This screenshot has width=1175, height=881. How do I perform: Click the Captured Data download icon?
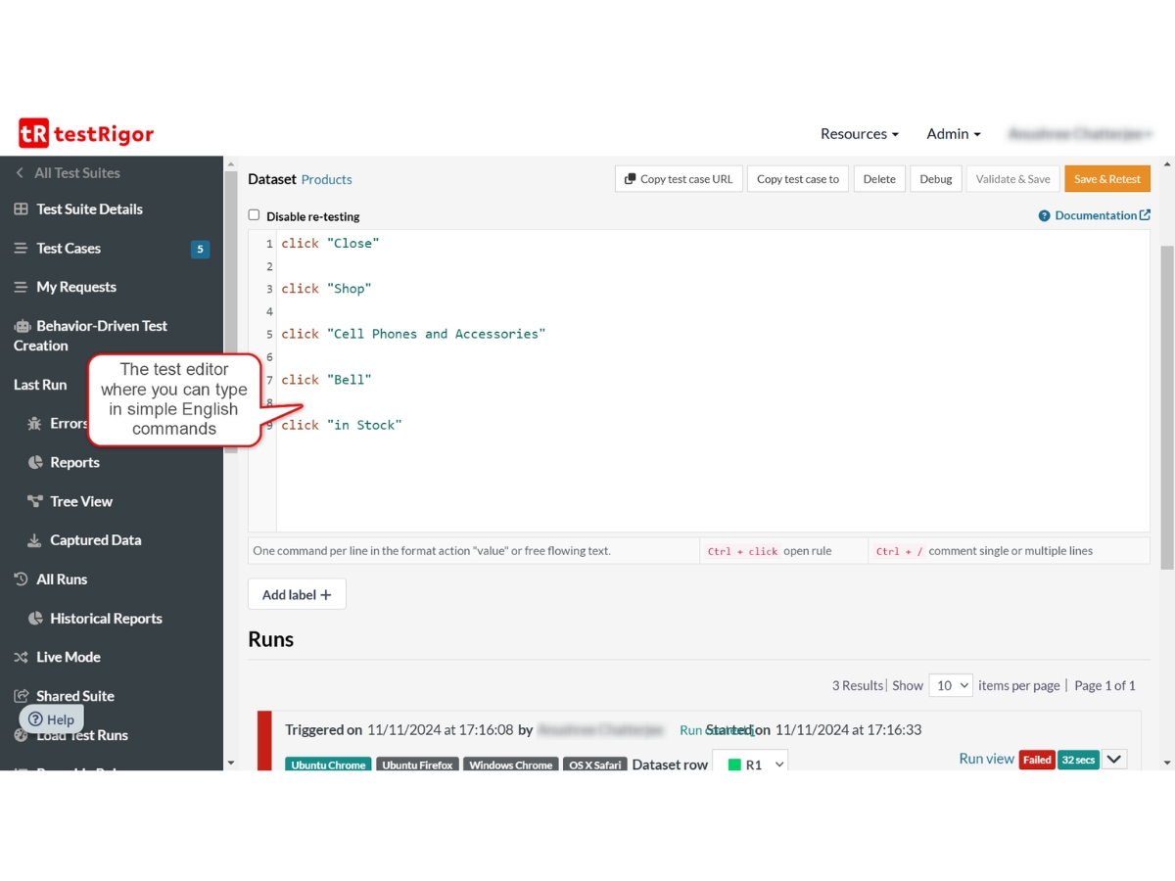tap(34, 540)
